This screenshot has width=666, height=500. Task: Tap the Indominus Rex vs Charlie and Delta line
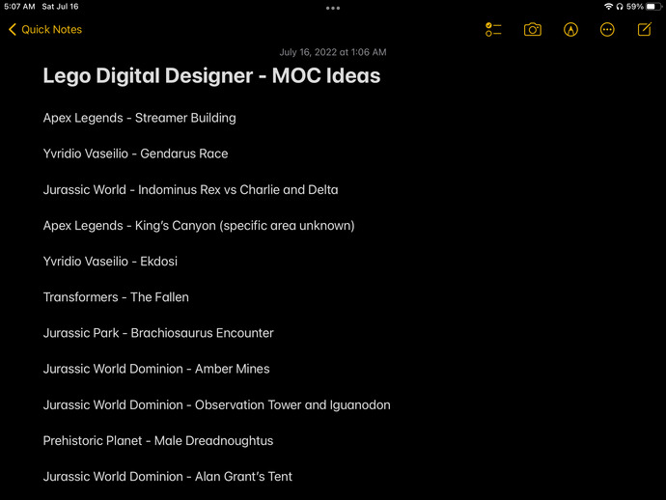(x=191, y=189)
